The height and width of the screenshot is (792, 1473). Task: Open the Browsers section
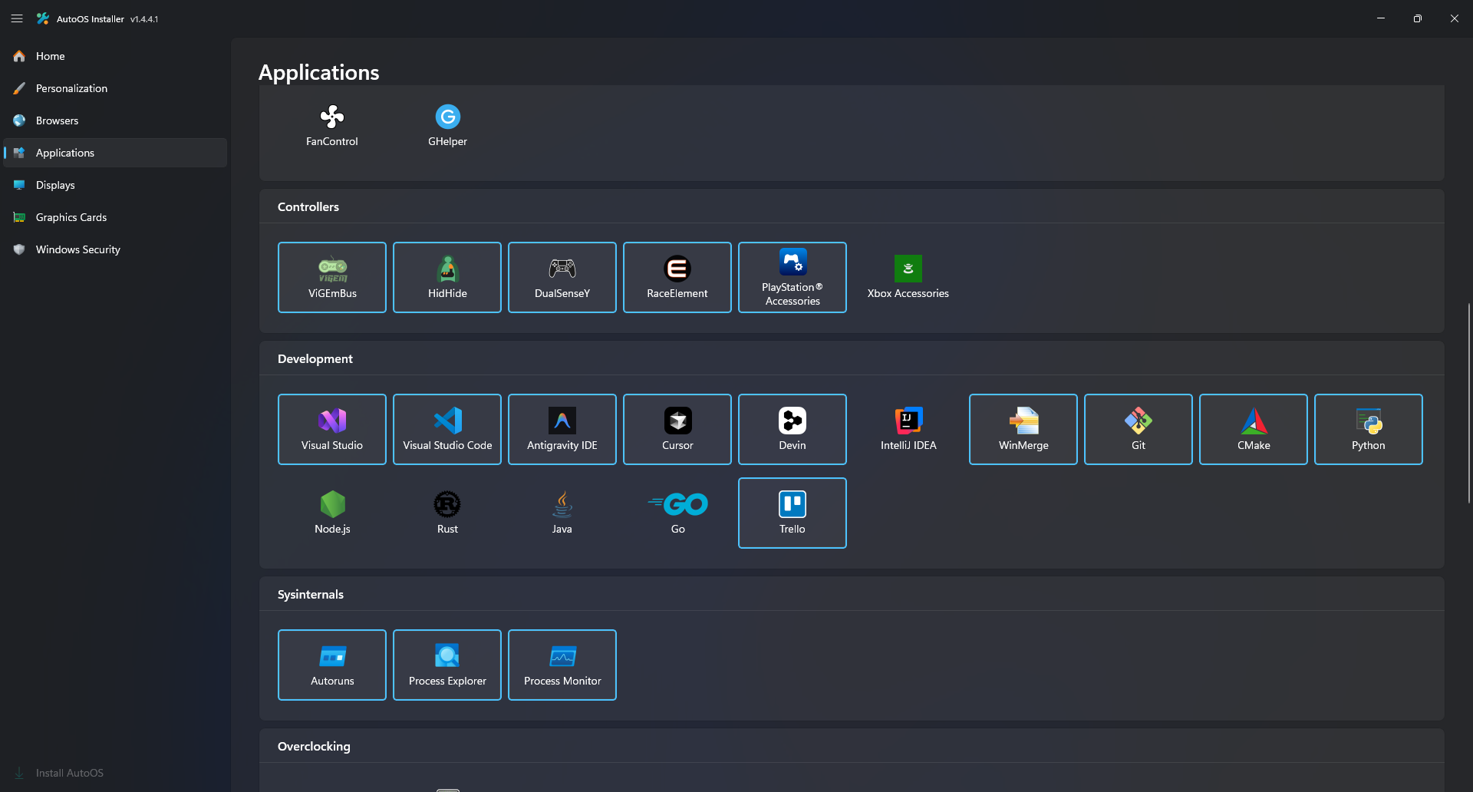(115, 120)
